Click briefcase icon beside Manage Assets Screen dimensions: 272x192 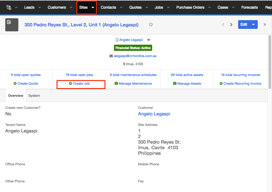tap(175, 83)
